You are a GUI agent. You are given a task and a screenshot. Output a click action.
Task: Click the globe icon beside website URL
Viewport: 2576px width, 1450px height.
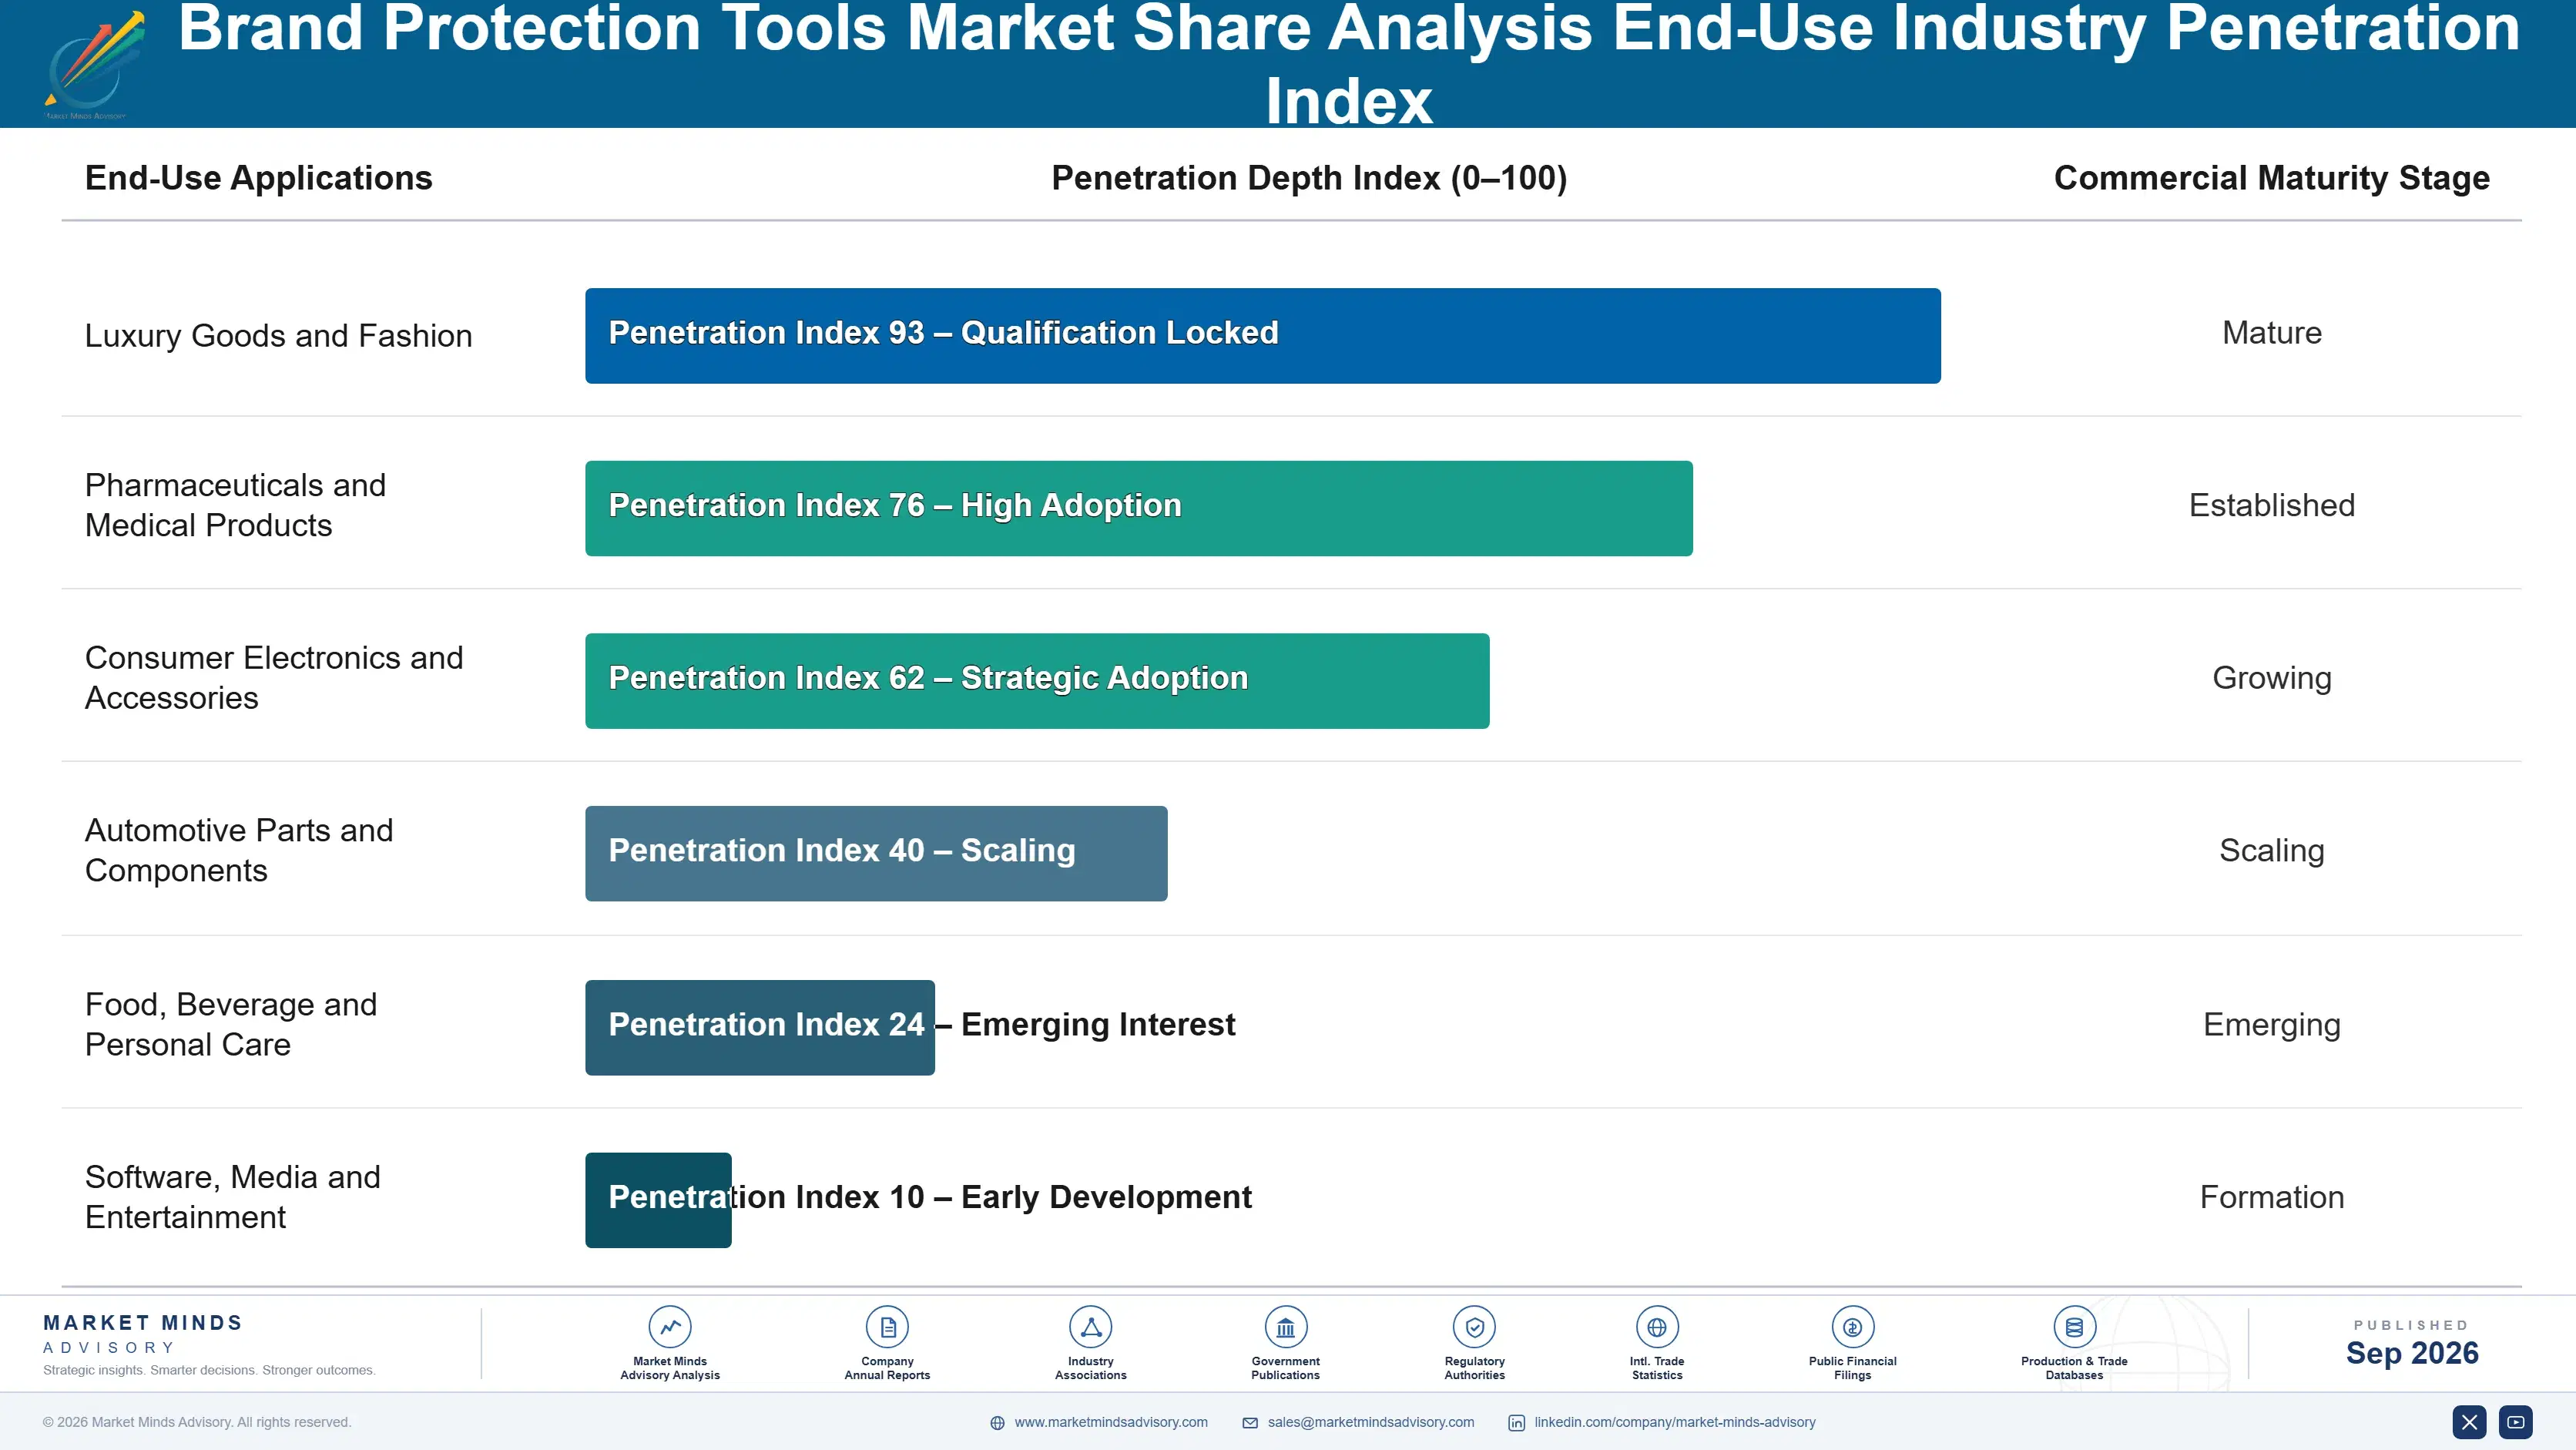(997, 1423)
